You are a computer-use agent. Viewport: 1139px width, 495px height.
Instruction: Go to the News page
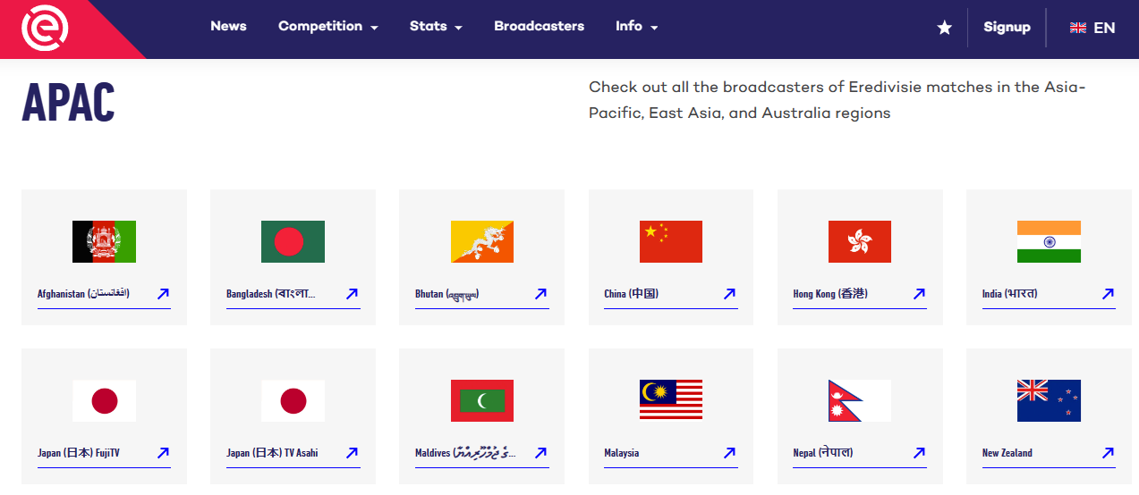pos(228,27)
